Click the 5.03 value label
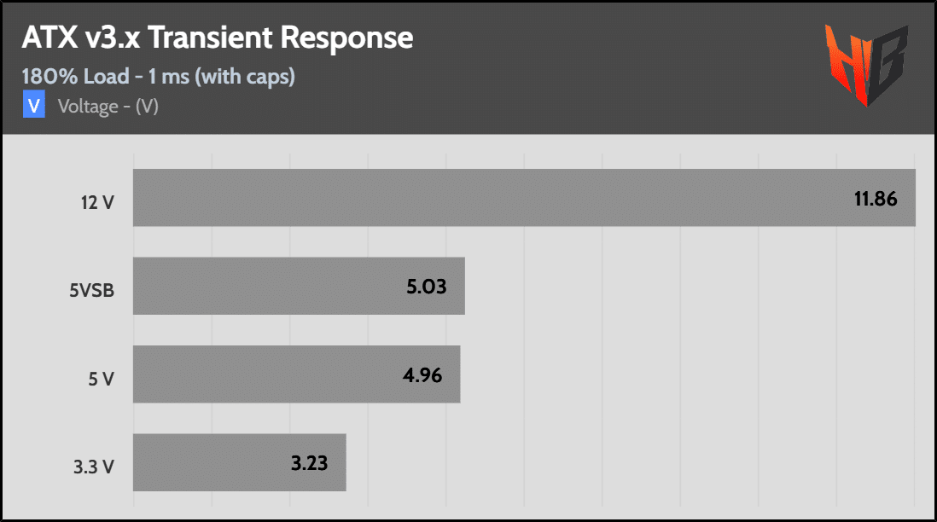937x522 pixels. [426, 286]
